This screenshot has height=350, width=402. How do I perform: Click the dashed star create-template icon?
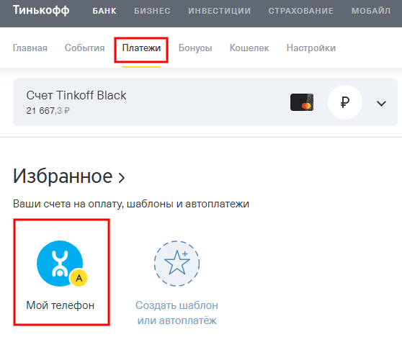point(177,264)
